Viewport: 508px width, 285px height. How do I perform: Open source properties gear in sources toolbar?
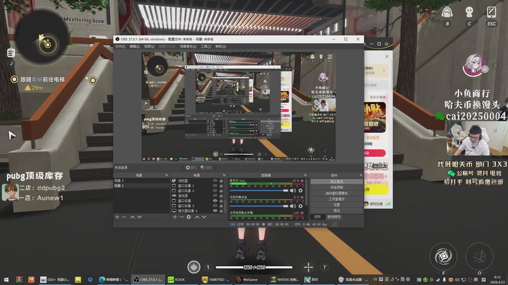[189, 217]
